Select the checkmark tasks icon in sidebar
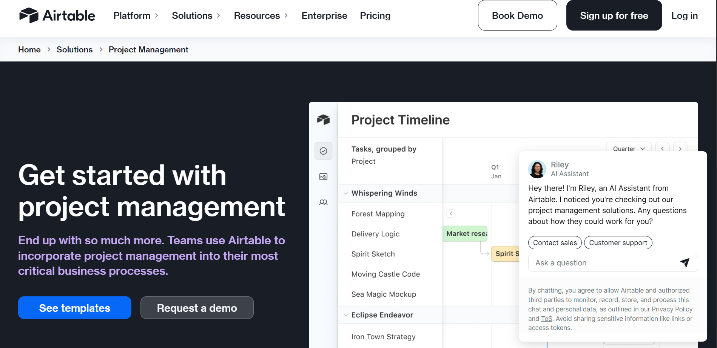717x348 pixels. (x=323, y=151)
